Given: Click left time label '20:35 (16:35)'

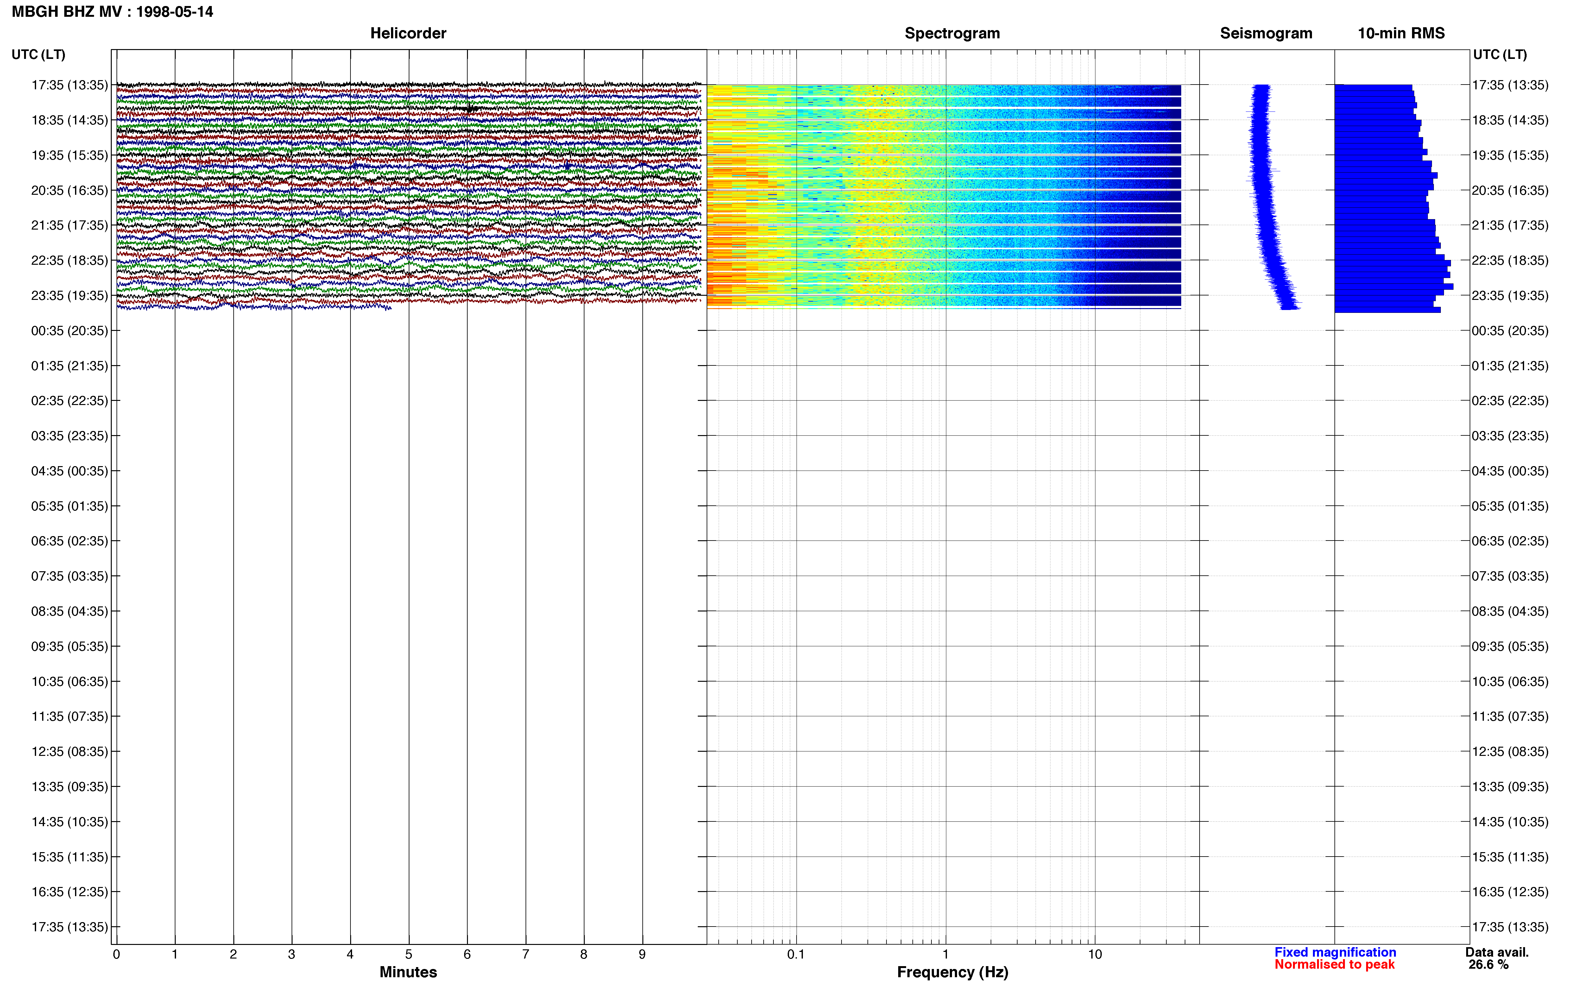Looking at the screenshot, I should coord(70,191).
